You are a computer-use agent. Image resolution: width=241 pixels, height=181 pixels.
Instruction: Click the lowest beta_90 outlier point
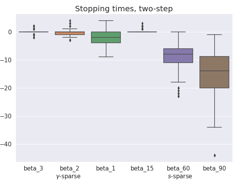pyautogui.click(x=215, y=155)
